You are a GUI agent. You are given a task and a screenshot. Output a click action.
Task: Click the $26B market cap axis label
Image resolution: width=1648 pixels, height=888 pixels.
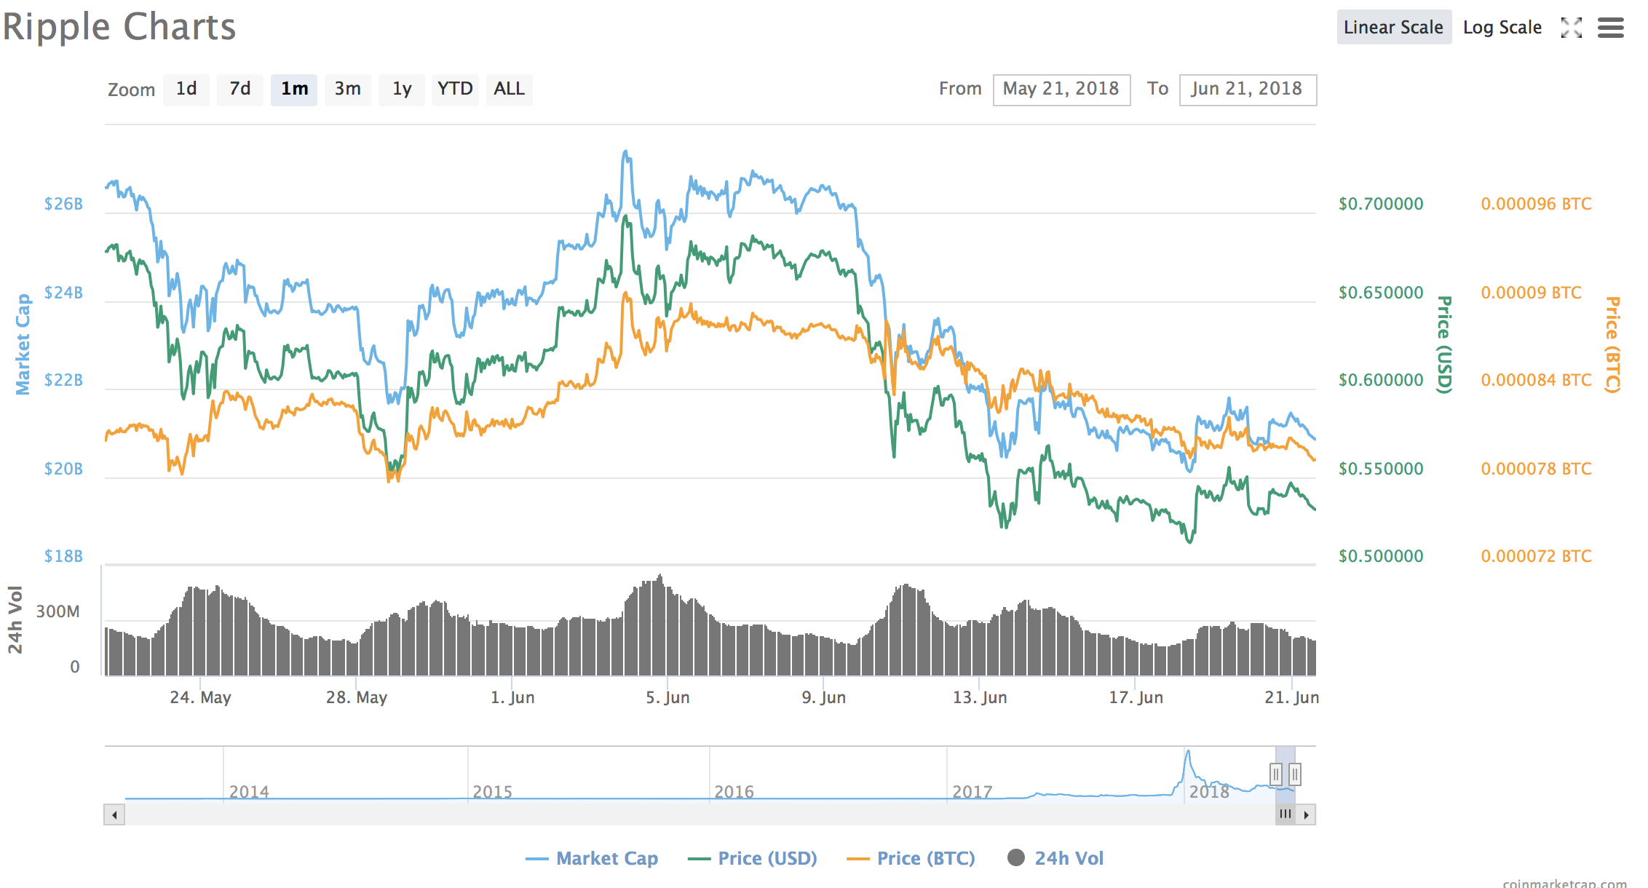coord(63,204)
